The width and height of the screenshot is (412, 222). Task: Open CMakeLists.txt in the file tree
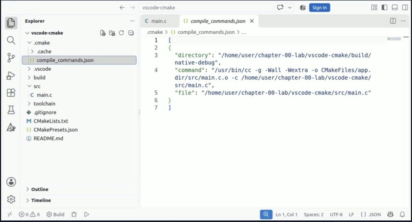click(x=51, y=121)
